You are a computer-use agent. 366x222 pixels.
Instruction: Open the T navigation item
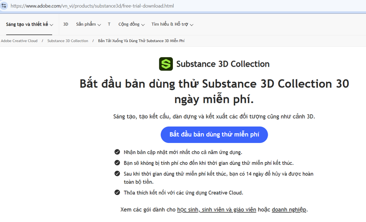tap(109, 24)
